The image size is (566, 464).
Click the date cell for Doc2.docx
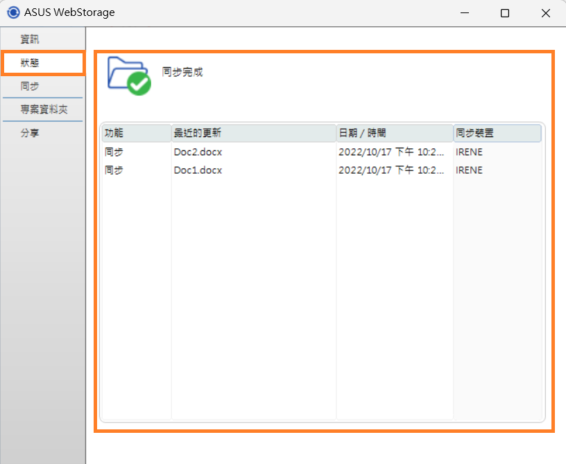point(391,152)
